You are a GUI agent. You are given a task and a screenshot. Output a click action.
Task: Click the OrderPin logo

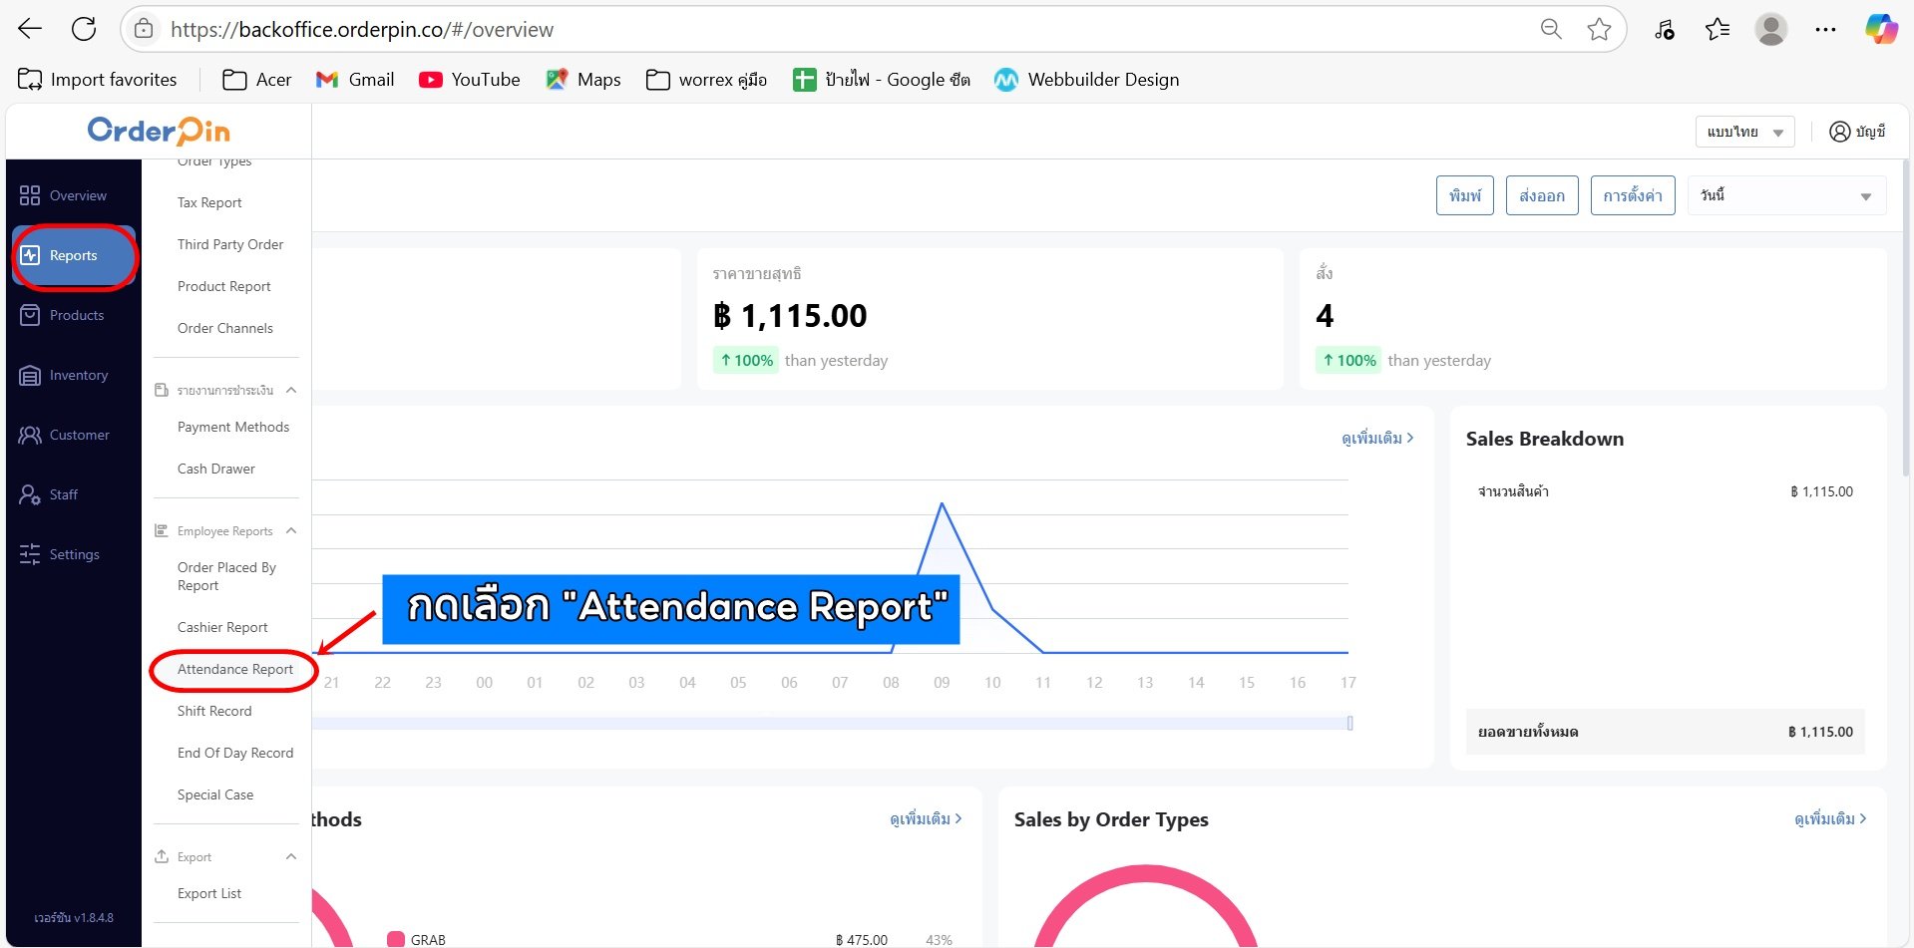click(x=159, y=131)
